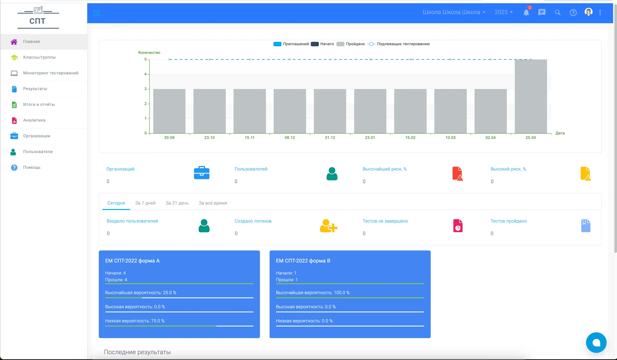Open the chat messages icon

pos(542,12)
